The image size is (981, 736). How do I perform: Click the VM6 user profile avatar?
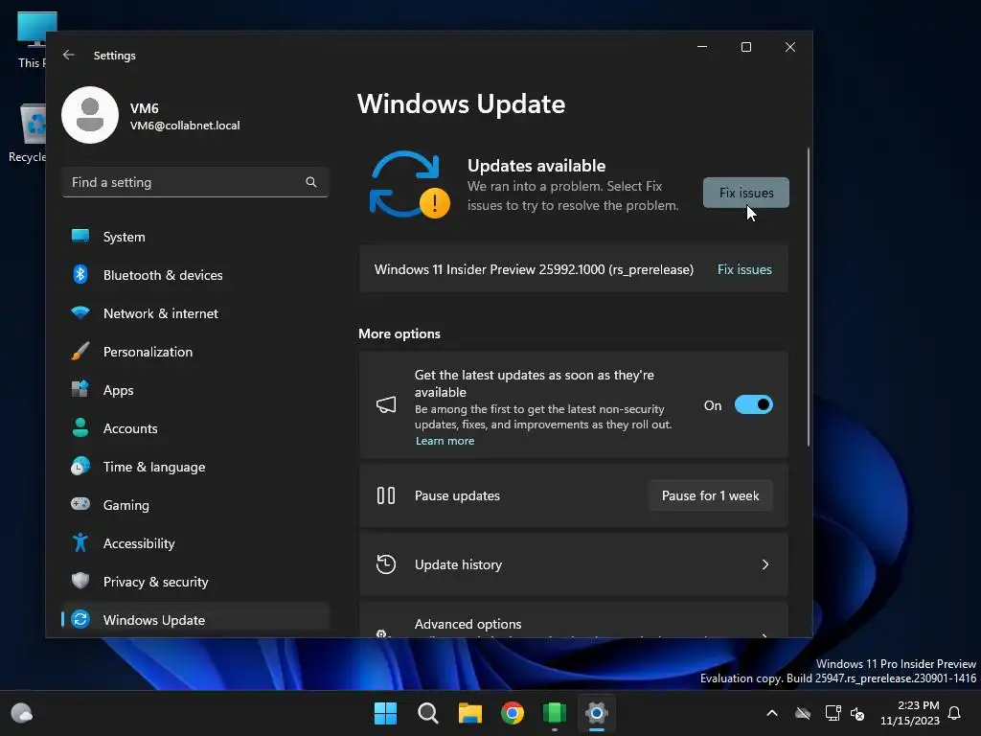click(x=90, y=115)
